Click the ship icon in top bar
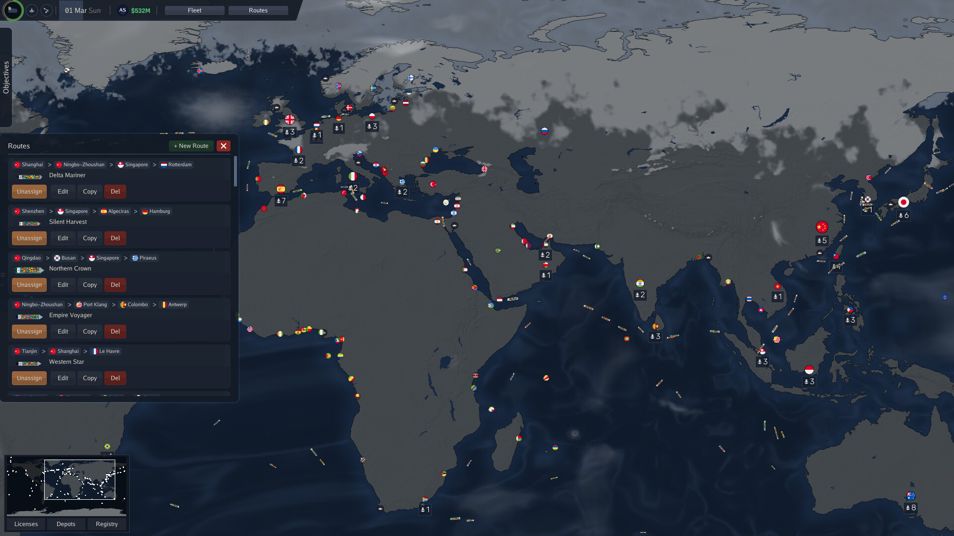The width and height of the screenshot is (954, 536). (x=32, y=10)
